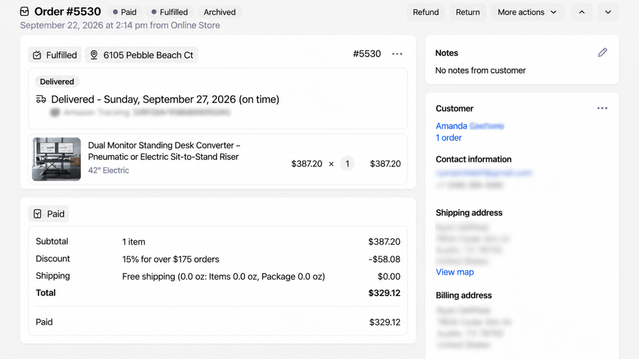Click the unit price $387.20 before the multiplier
The height and width of the screenshot is (359, 639).
click(x=307, y=164)
